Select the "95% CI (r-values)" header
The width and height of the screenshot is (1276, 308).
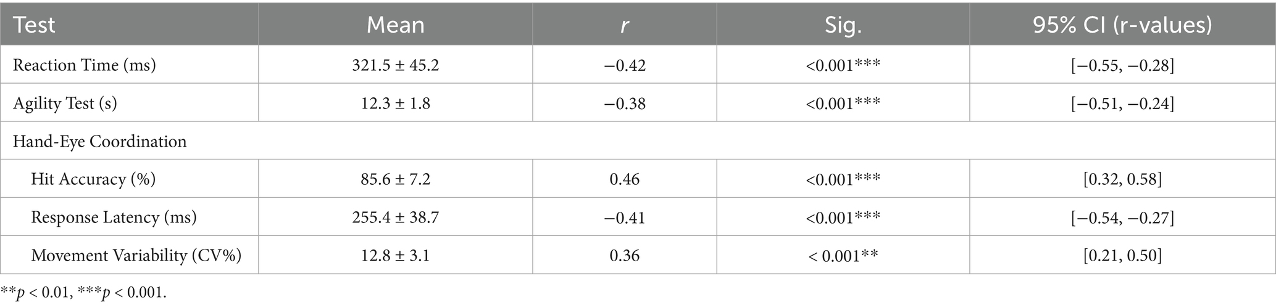pos(1122,25)
